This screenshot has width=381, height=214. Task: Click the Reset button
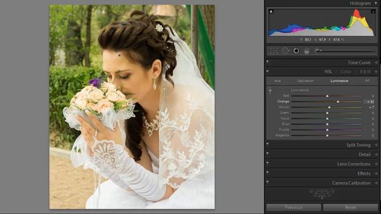351,207
